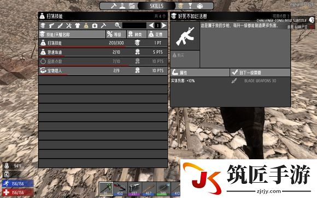Click the magnifier search icon
317x198 pixels.
point(118,26)
